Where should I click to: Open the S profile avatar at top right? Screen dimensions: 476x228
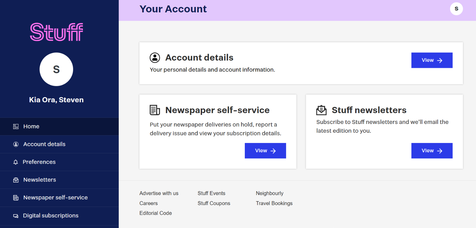pyautogui.click(x=456, y=9)
